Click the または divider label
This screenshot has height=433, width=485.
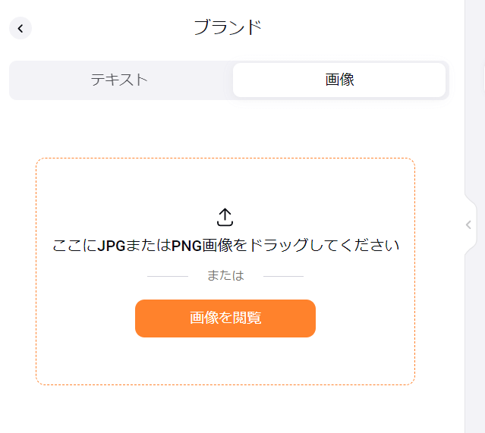225,275
